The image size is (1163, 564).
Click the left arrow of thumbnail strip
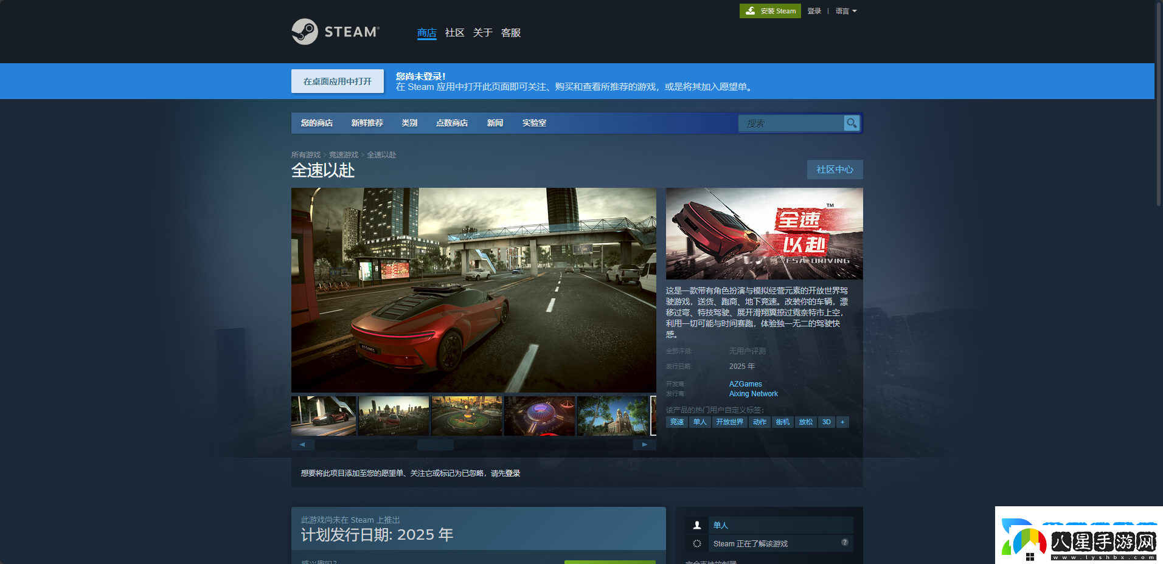point(302,445)
